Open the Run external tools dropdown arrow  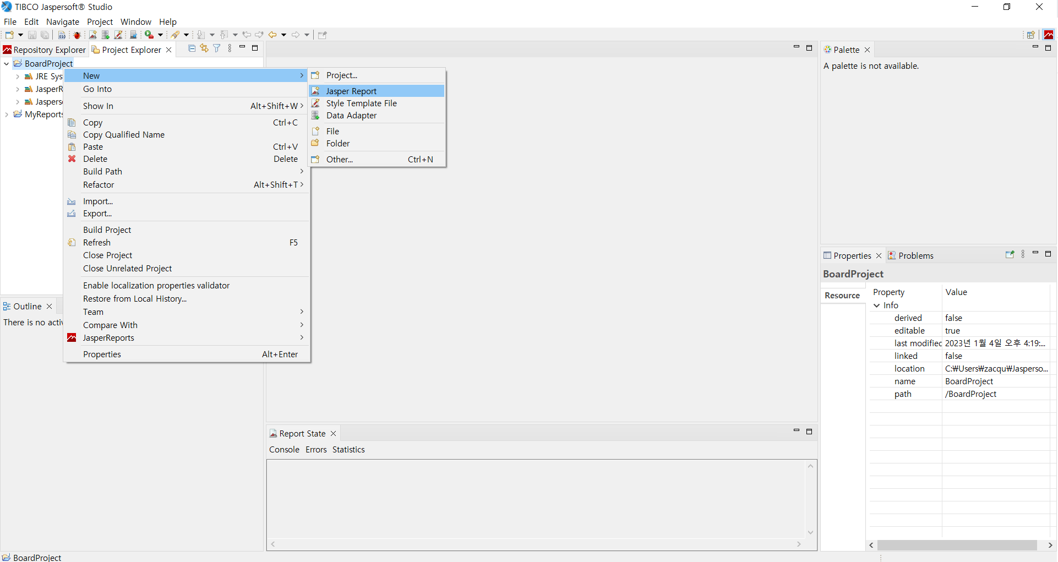[x=160, y=35]
